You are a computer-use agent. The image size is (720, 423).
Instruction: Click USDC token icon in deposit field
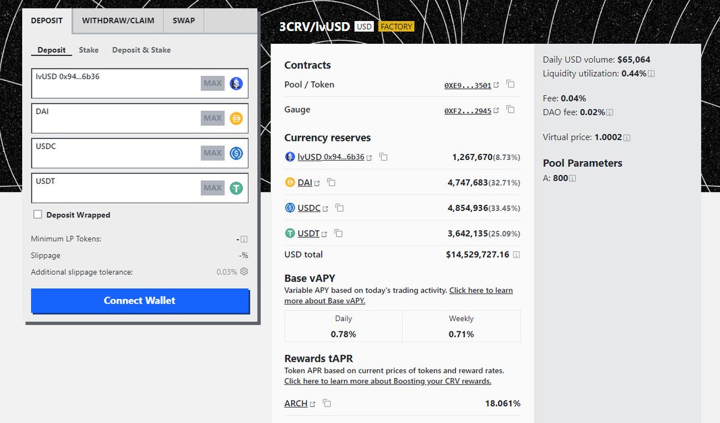[236, 153]
